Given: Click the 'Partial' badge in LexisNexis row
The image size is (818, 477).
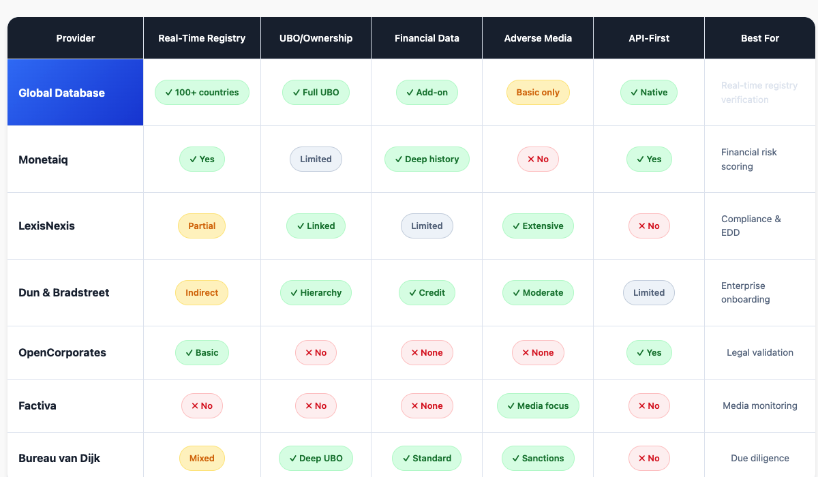Looking at the screenshot, I should tap(202, 226).
